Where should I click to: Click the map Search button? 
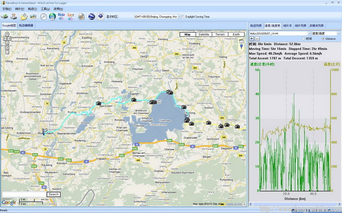53,194
